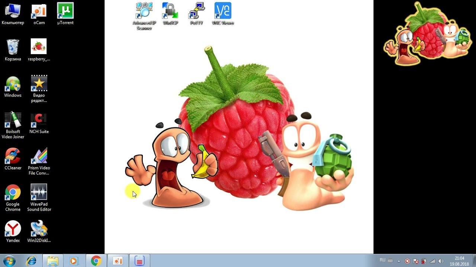Open Google Chrome desktop shortcut
The image size is (476, 267).
click(13, 198)
